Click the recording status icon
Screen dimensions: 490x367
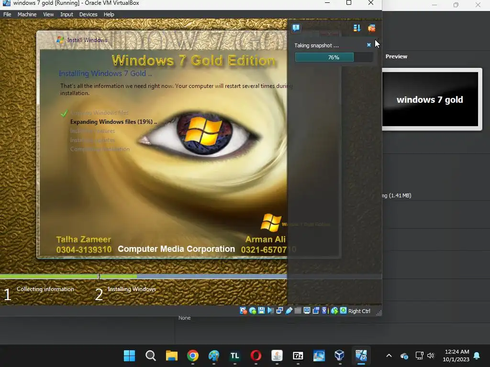316,311
